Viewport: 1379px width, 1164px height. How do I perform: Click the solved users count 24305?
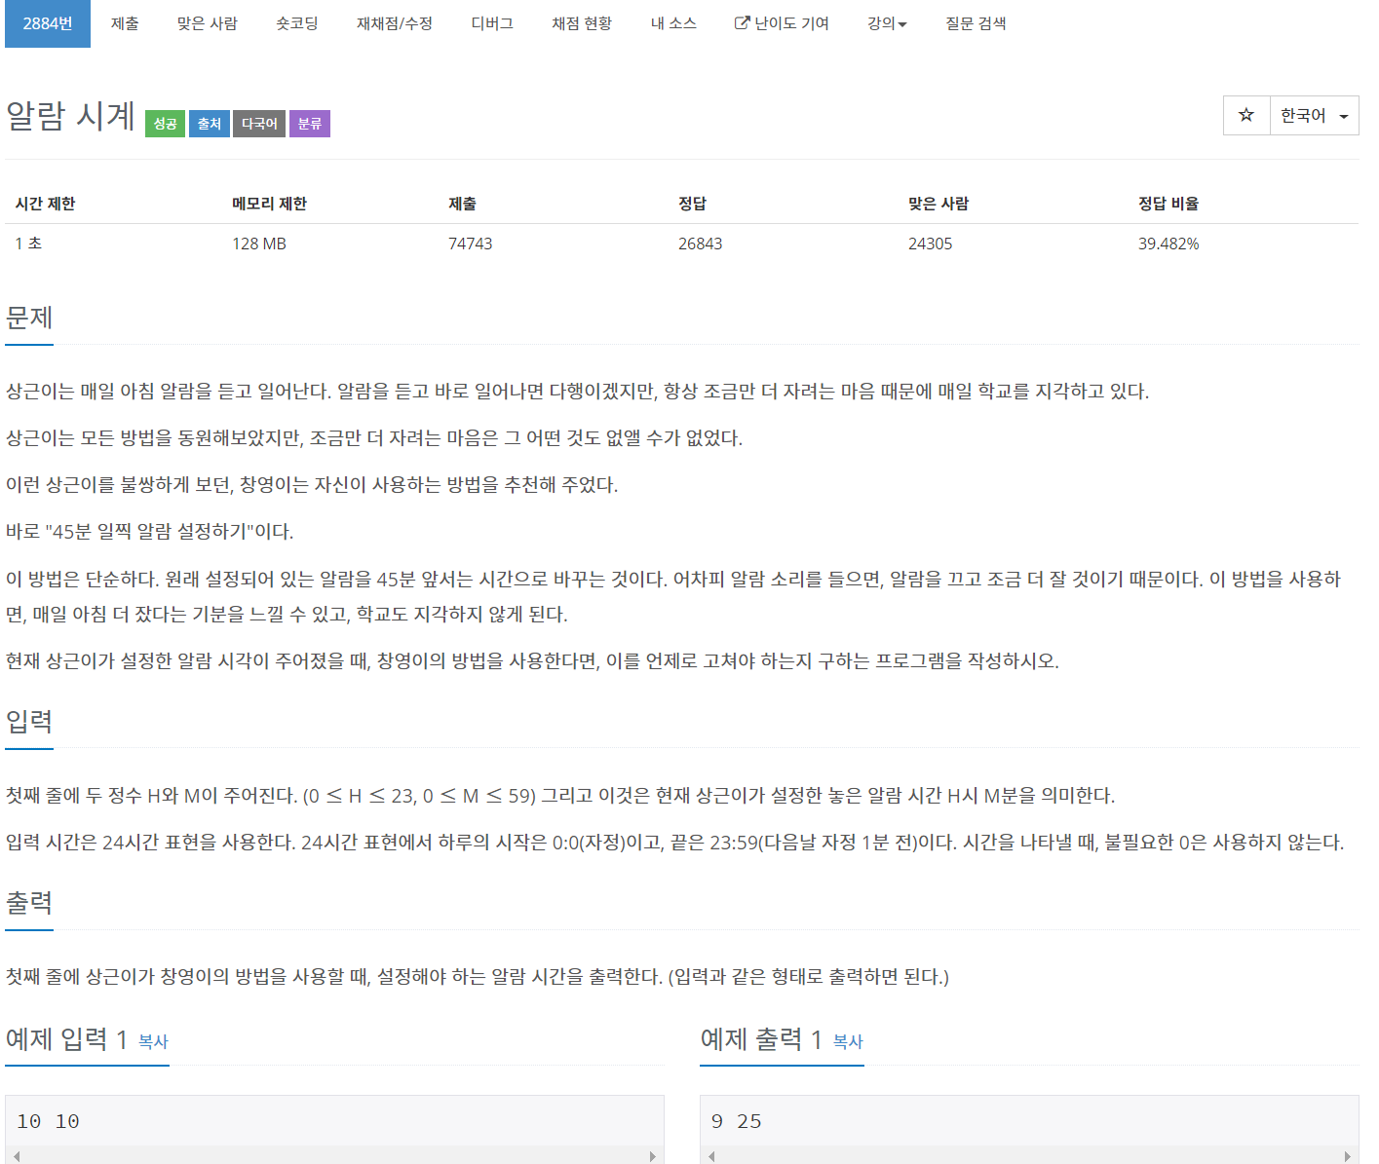pos(930,244)
